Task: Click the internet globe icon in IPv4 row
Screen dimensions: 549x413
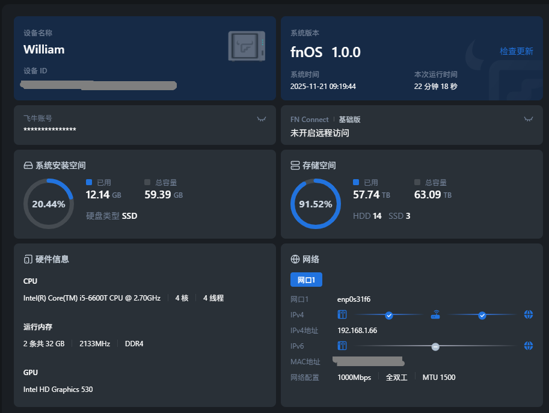Action: [x=528, y=314]
